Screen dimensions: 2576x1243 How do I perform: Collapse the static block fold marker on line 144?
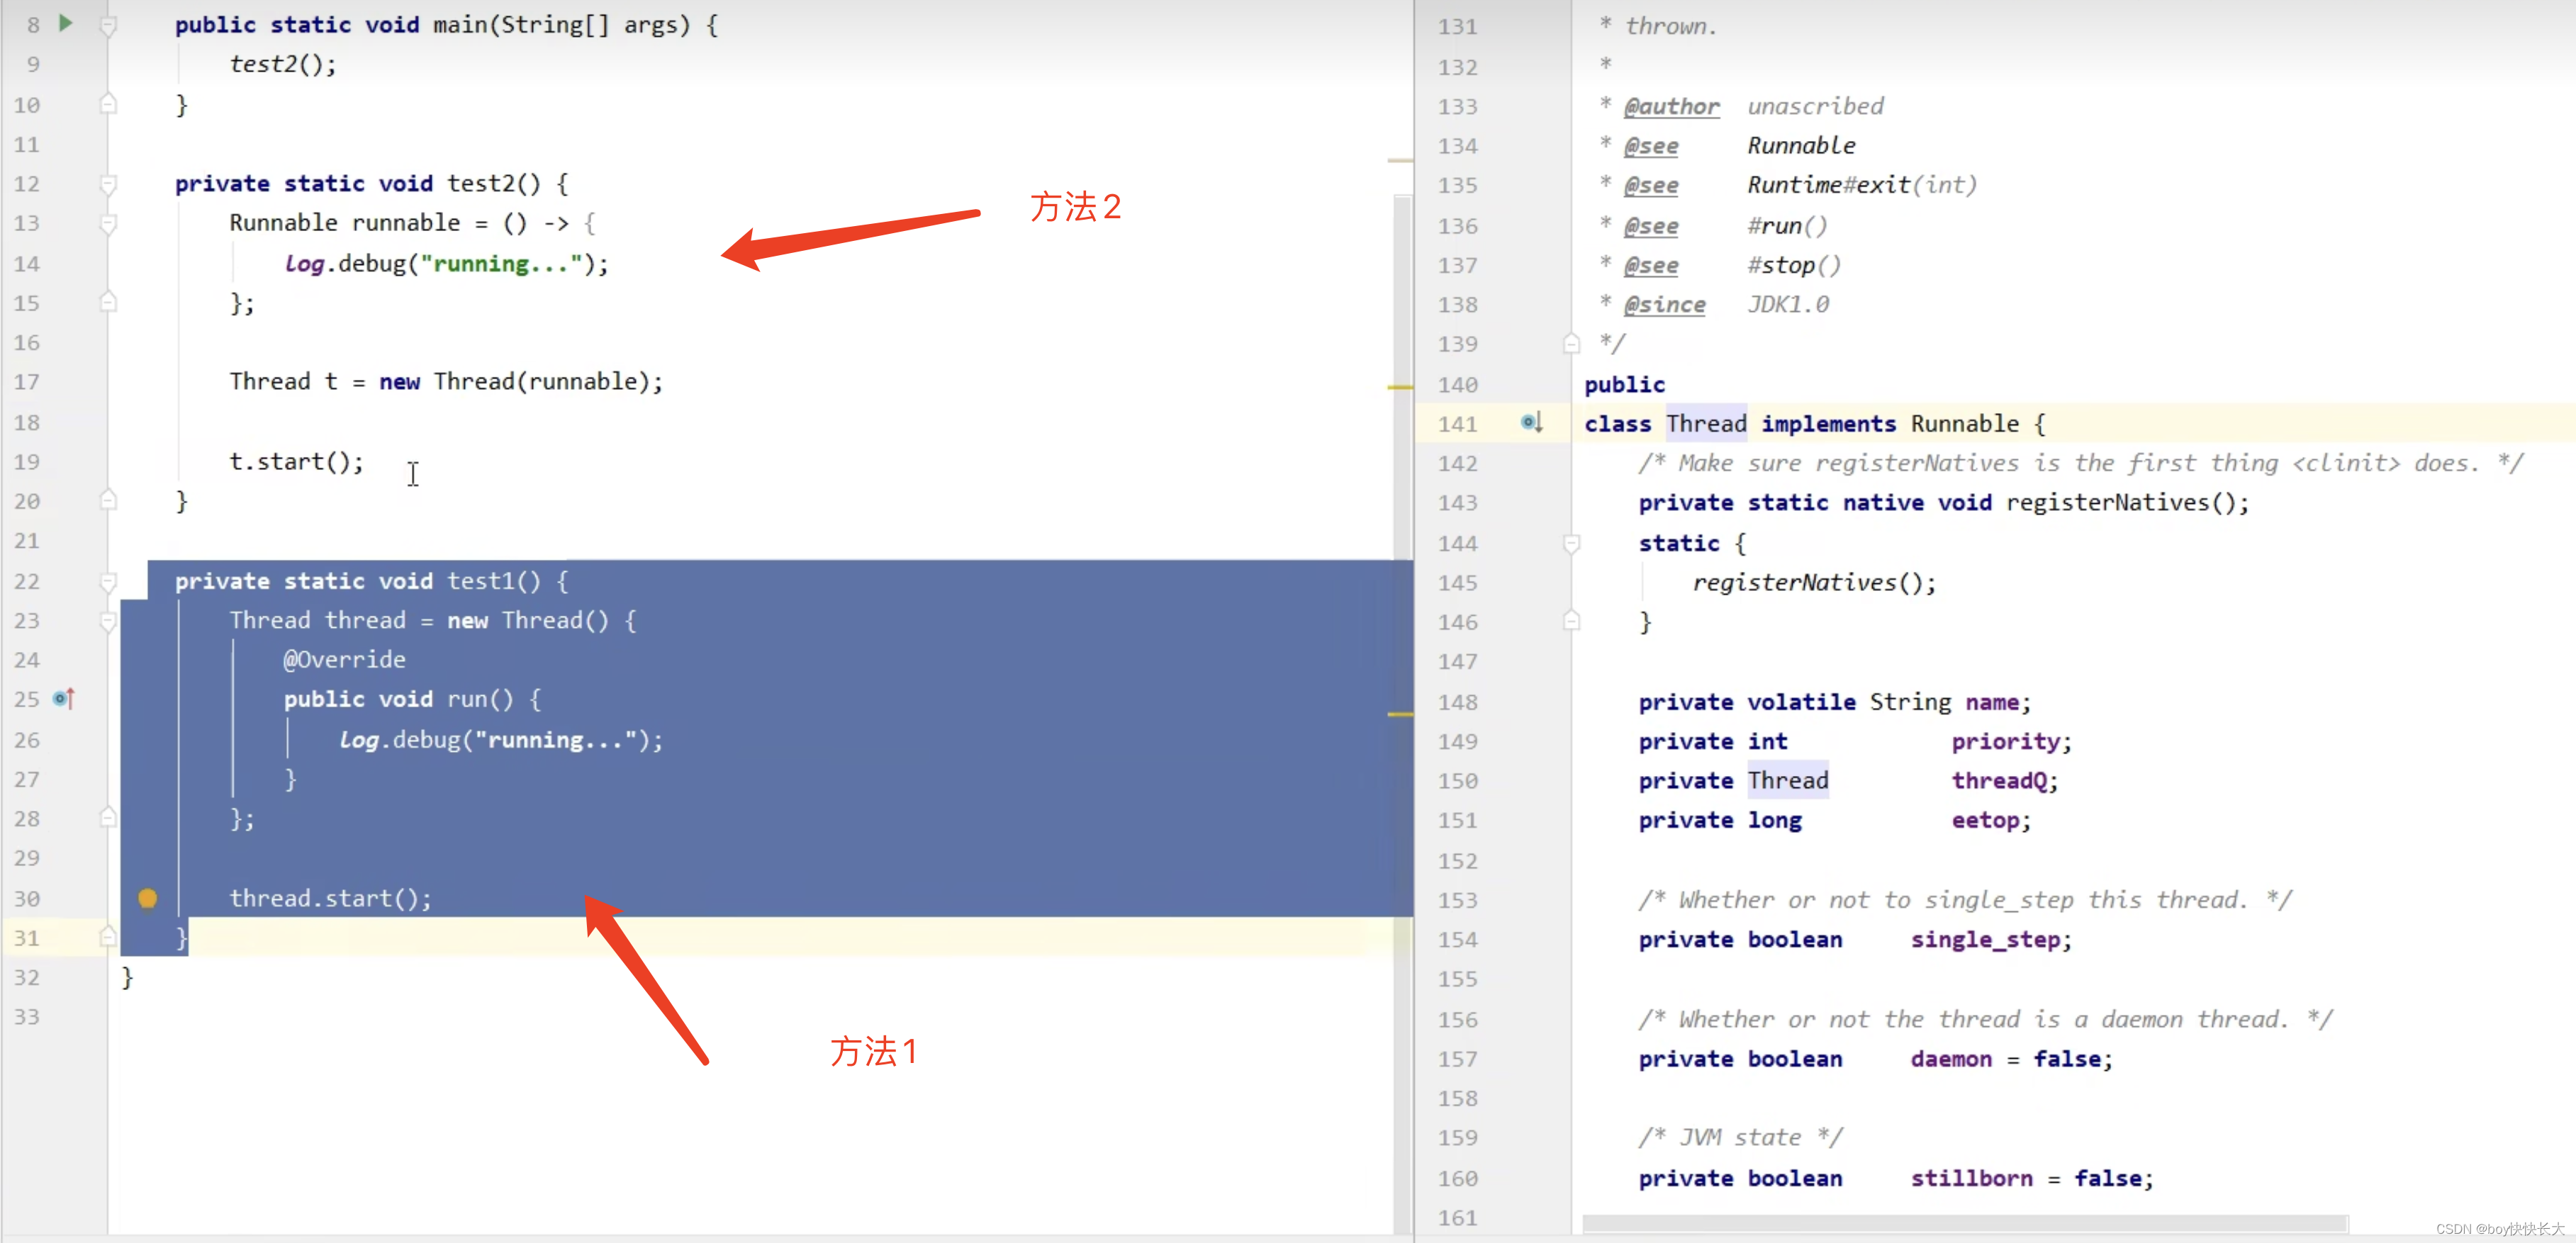[x=1571, y=543]
